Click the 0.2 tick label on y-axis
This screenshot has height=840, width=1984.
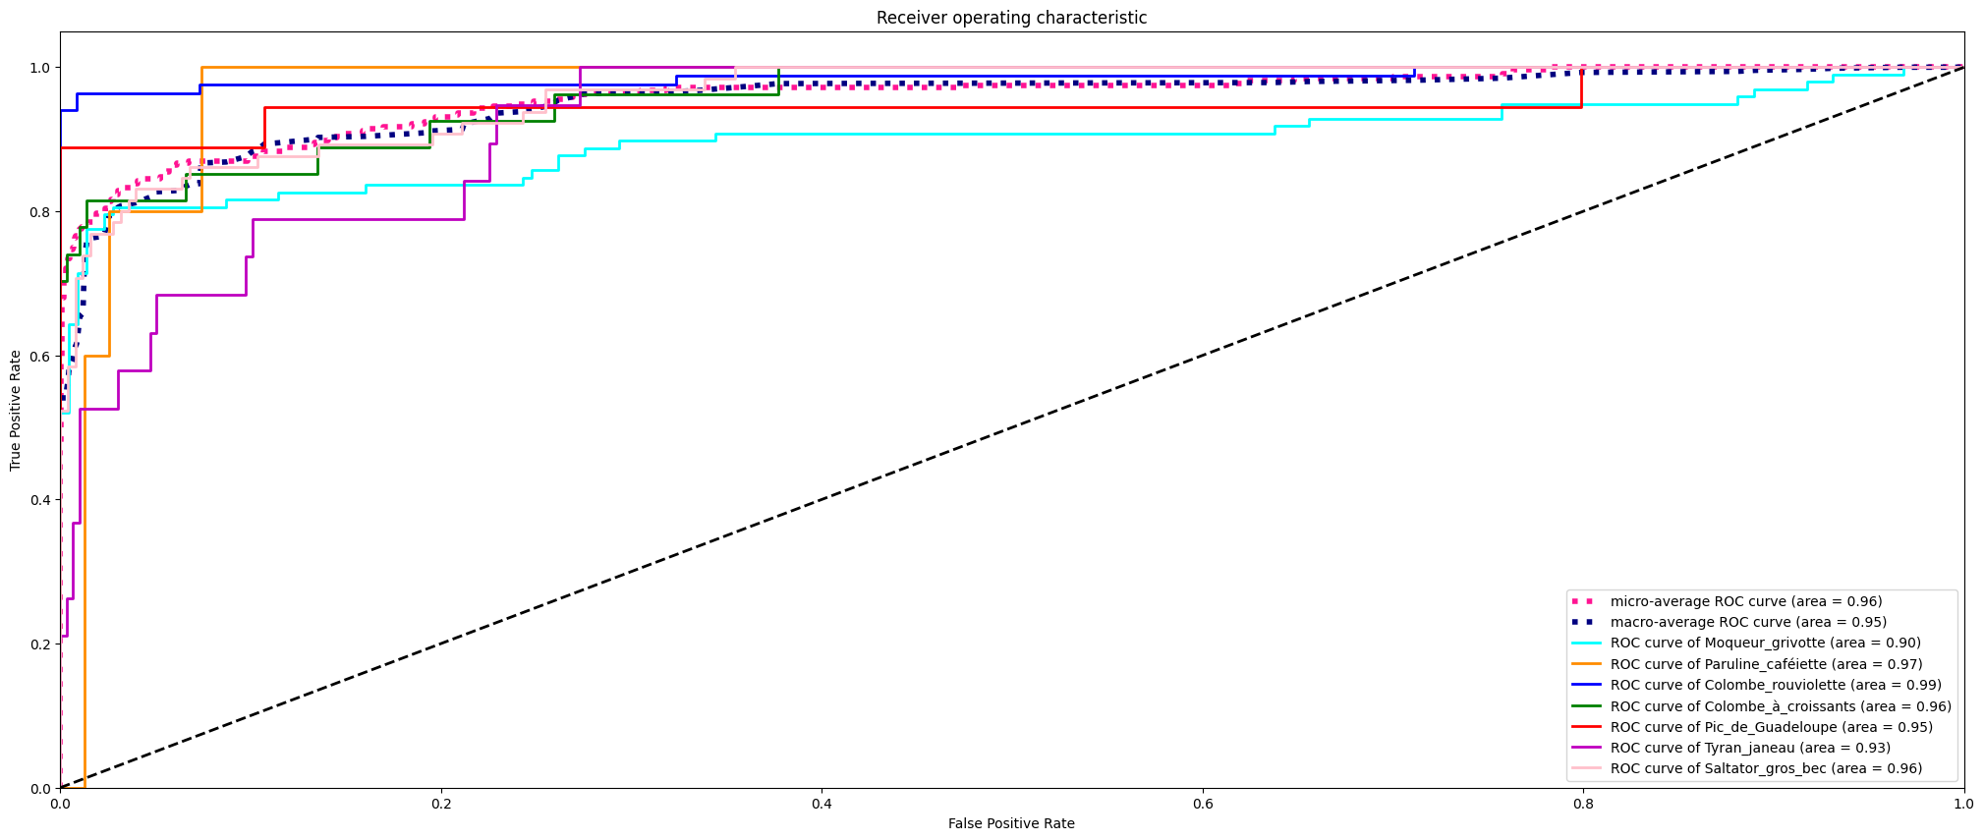tap(39, 644)
